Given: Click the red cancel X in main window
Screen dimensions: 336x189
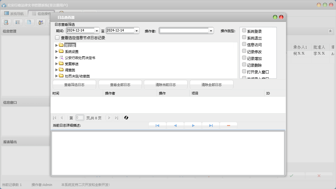Looking at the screenshot, I should click(x=319, y=176).
